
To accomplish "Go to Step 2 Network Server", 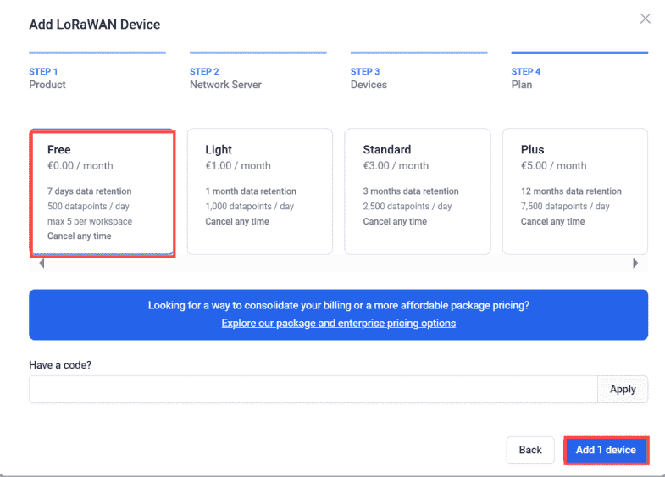I will coord(225,78).
